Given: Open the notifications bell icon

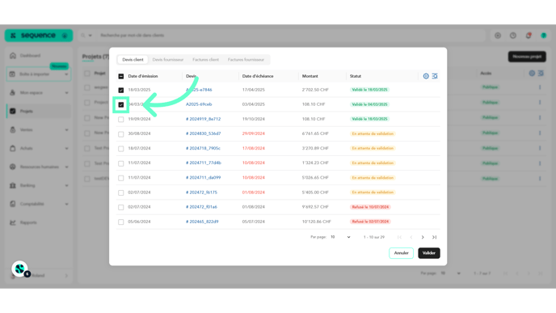Looking at the screenshot, I should click(x=529, y=36).
